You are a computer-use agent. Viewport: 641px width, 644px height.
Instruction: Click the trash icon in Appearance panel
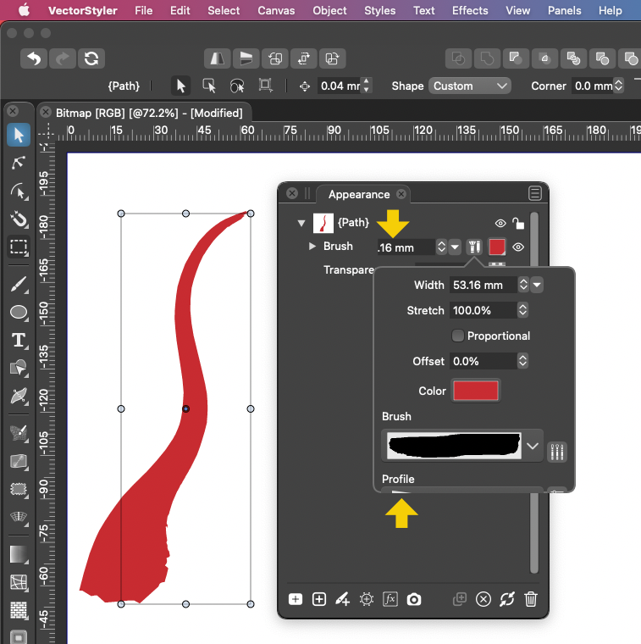pos(531,599)
